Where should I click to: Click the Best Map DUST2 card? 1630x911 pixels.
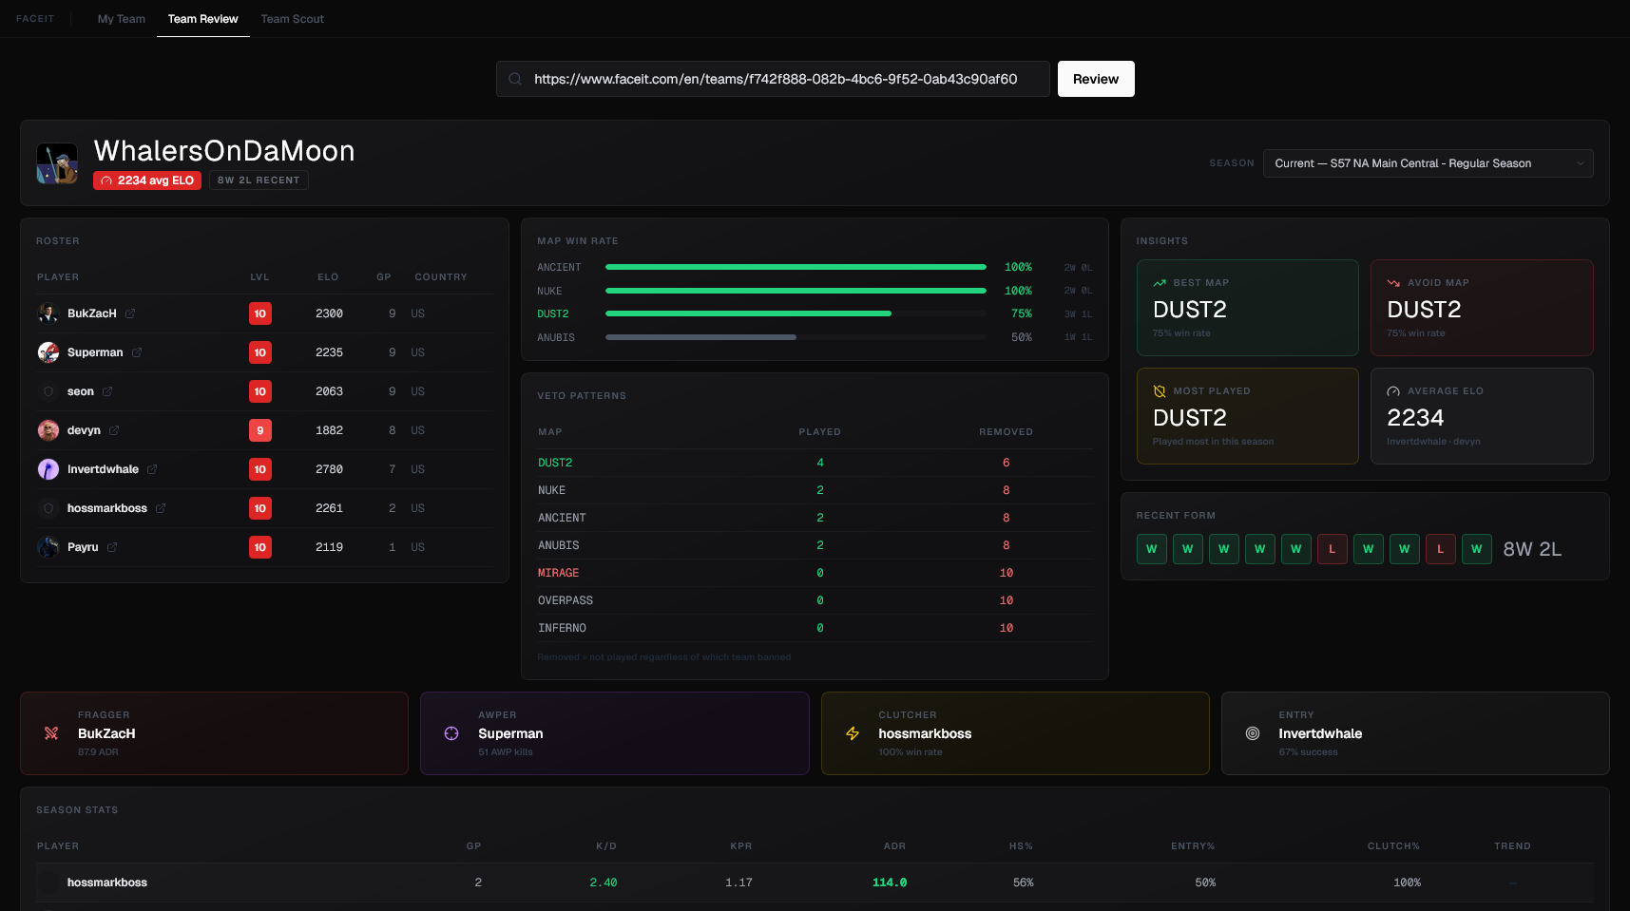point(1247,308)
